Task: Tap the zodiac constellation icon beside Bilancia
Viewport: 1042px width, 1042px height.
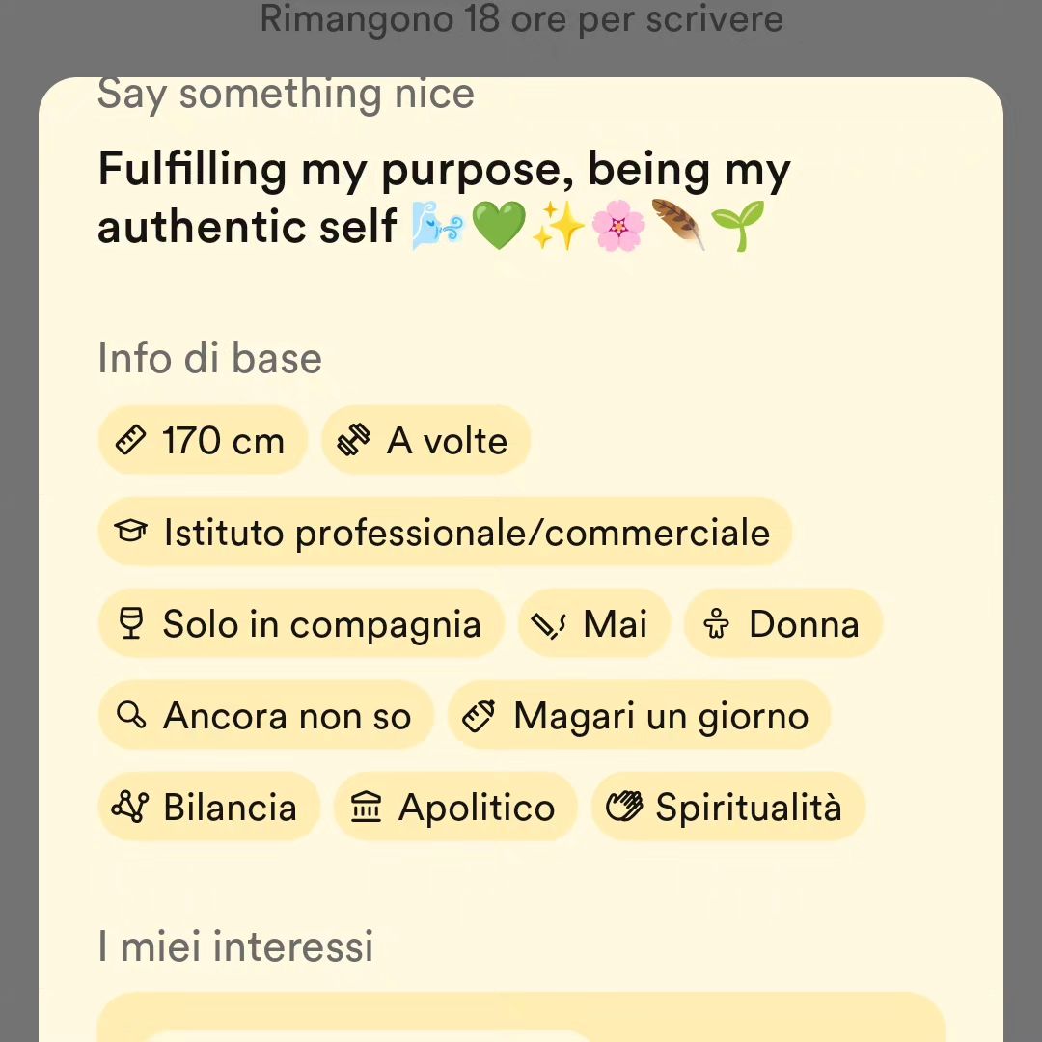Action: tap(130, 806)
